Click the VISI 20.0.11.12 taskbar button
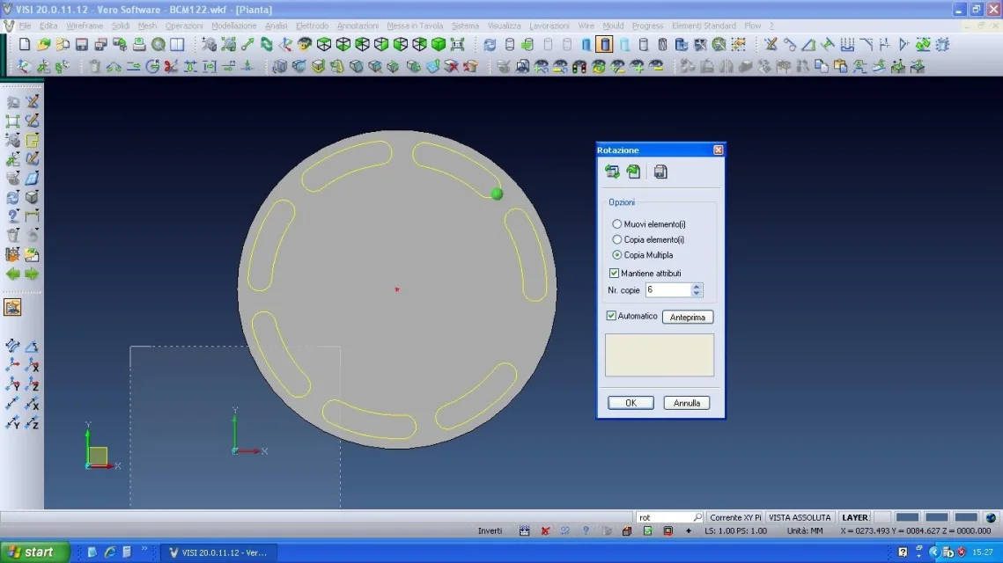1003x563 pixels. pyautogui.click(x=218, y=552)
